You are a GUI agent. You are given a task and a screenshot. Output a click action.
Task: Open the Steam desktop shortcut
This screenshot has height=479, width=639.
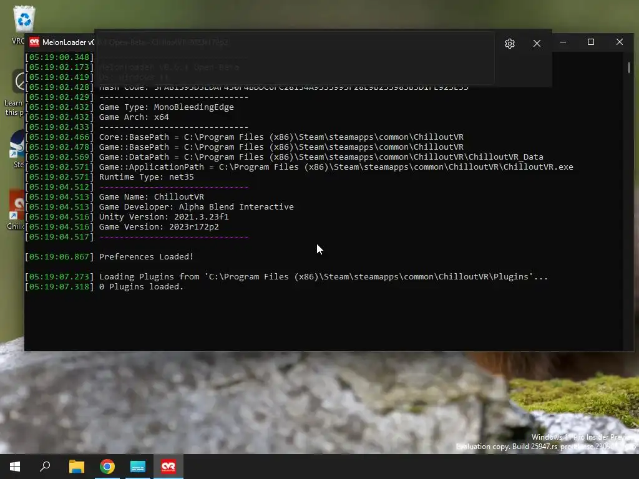pos(17,148)
